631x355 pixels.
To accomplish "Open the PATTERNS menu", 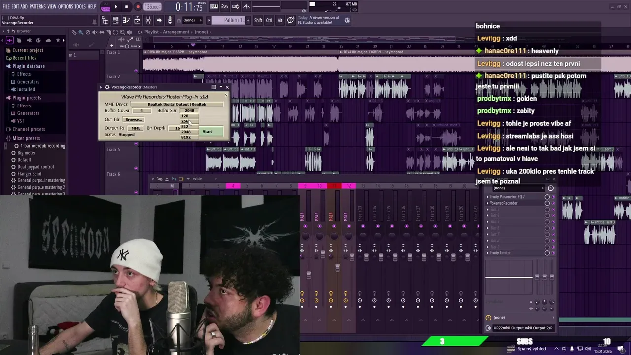I will (x=37, y=6).
